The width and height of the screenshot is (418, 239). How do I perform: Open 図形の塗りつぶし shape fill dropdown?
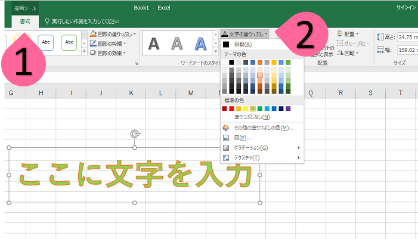pyautogui.click(x=113, y=34)
